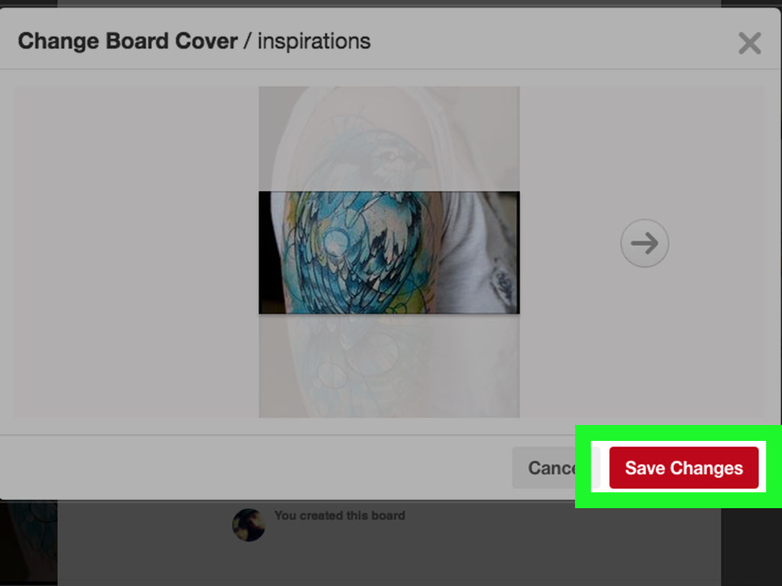Select the highlighted tattoo crop region
This screenshot has width=782, height=586.
click(x=389, y=253)
